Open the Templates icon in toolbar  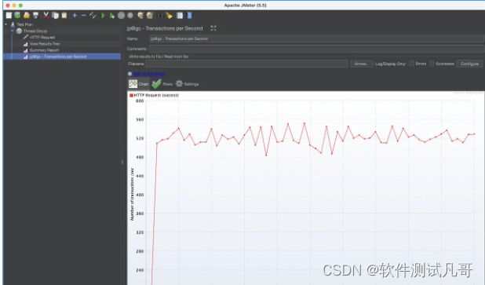pos(17,15)
